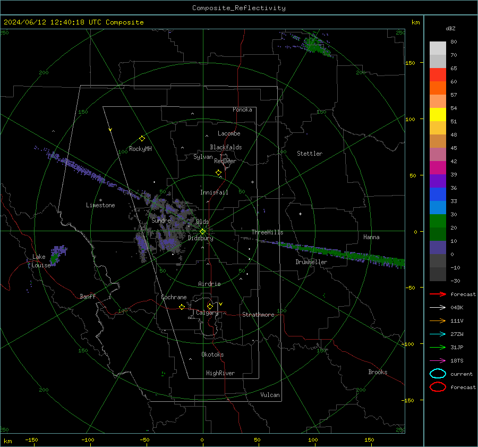Click the orange 111V arrow icon
Screen dimensions: 478x447
pos(438,321)
